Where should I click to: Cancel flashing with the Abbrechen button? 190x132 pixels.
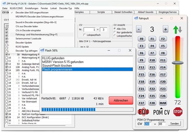point(121,100)
